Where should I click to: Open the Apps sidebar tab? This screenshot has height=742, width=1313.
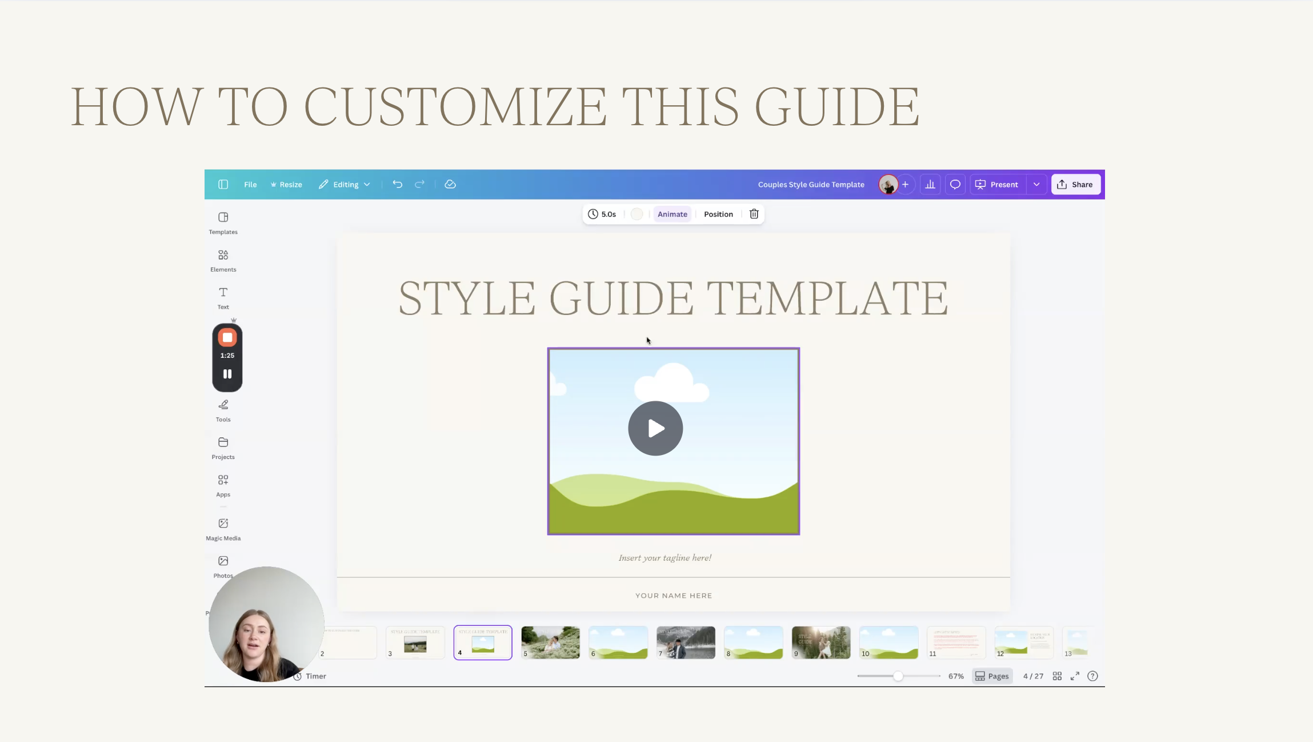click(x=223, y=486)
